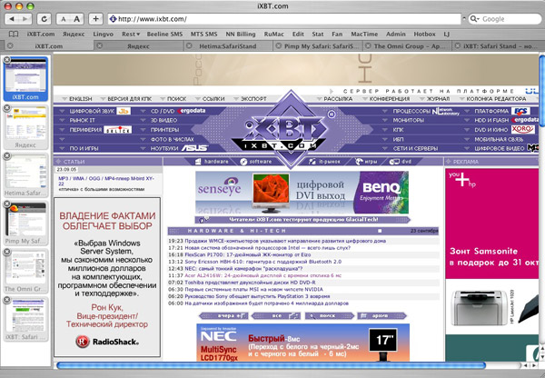
Task: Add bookmark with the plus button
Action: tap(96, 19)
